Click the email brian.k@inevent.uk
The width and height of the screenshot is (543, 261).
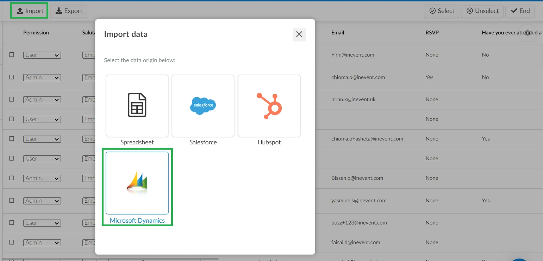click(354, 99)
